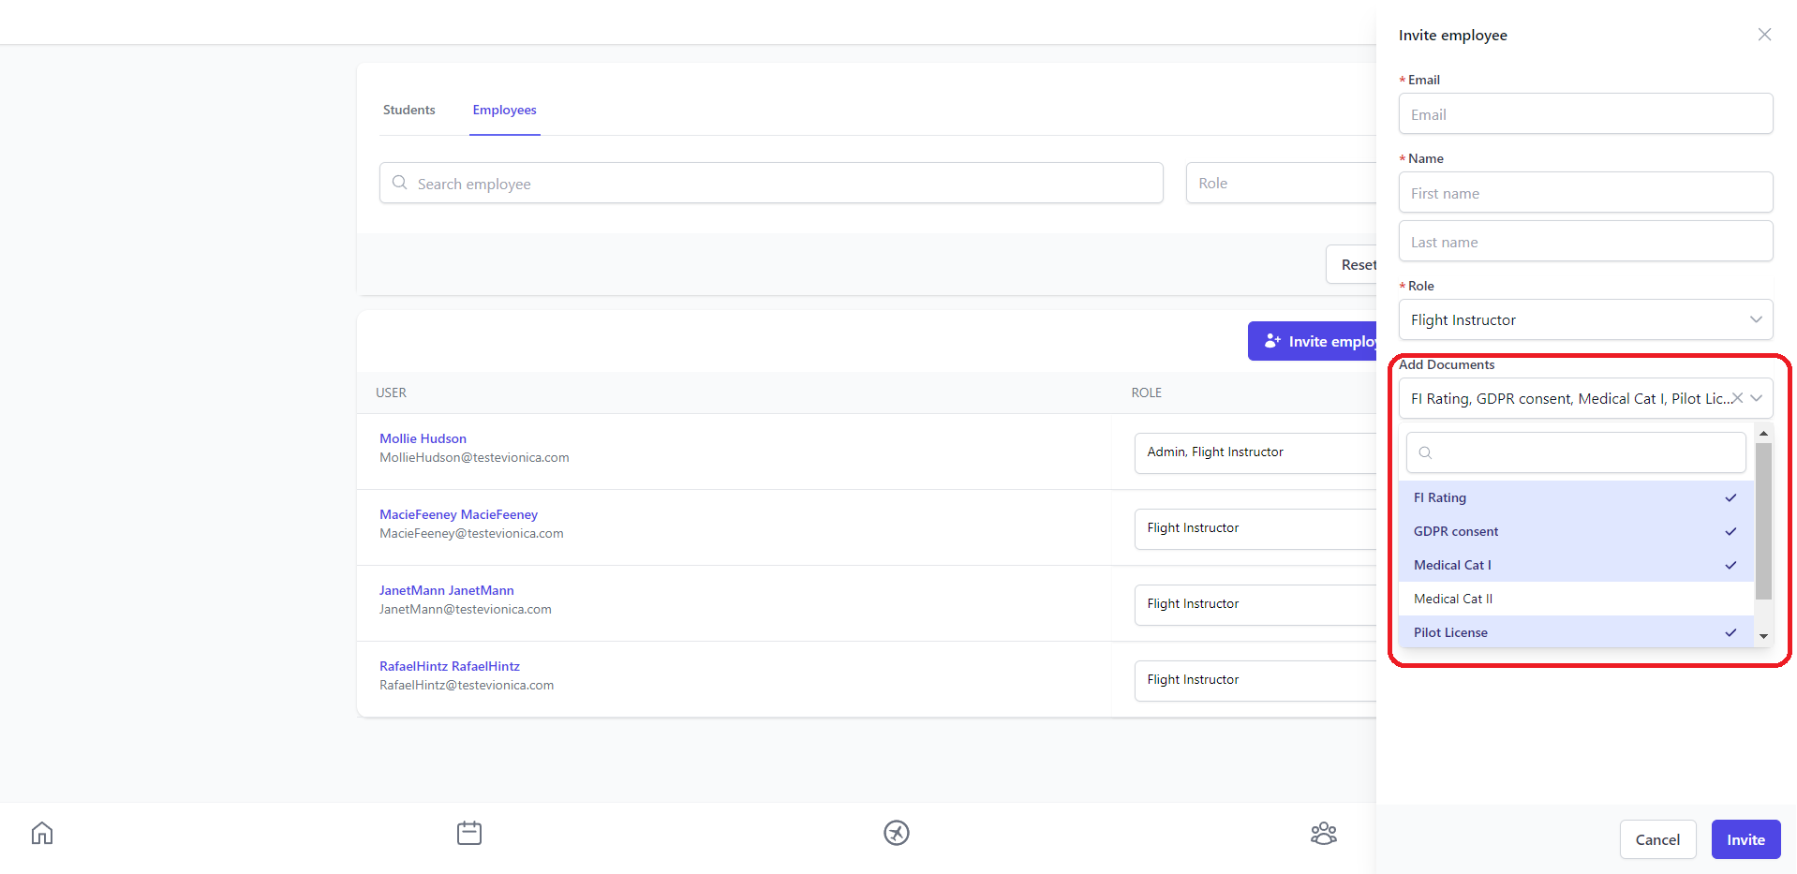Click the documents list scrollbar down arrow
This screenshot has width=1797, height=874.
(x=1763, y=636)
